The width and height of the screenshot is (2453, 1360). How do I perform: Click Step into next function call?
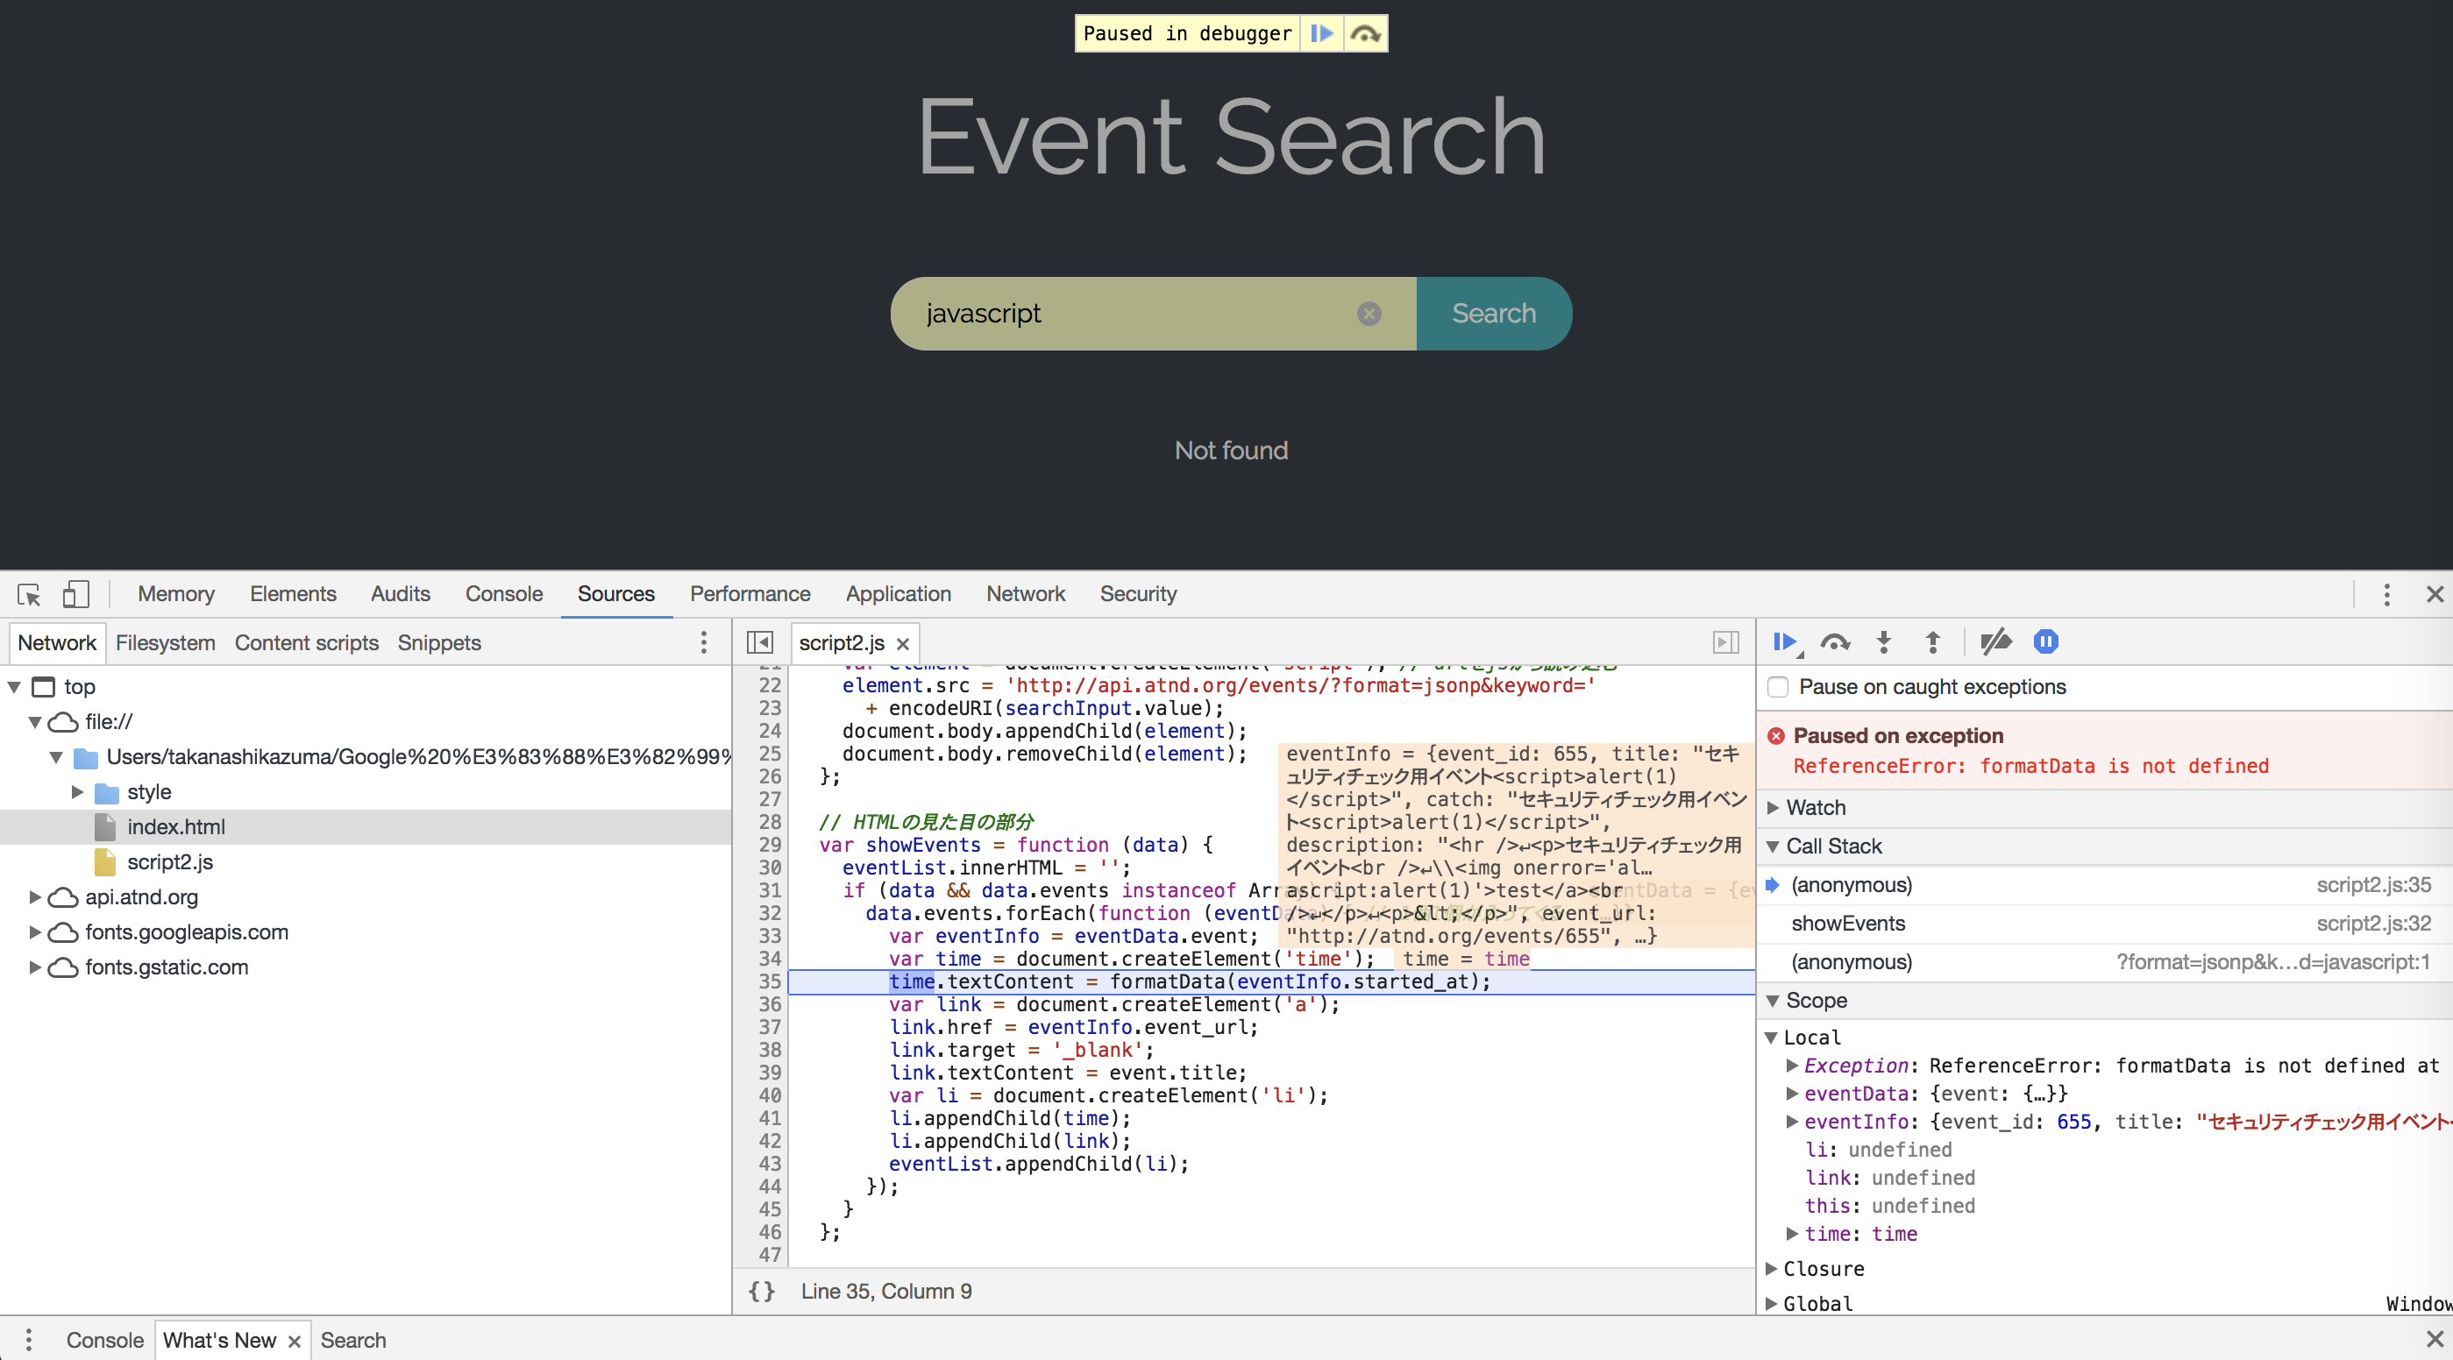(1883, 642)
